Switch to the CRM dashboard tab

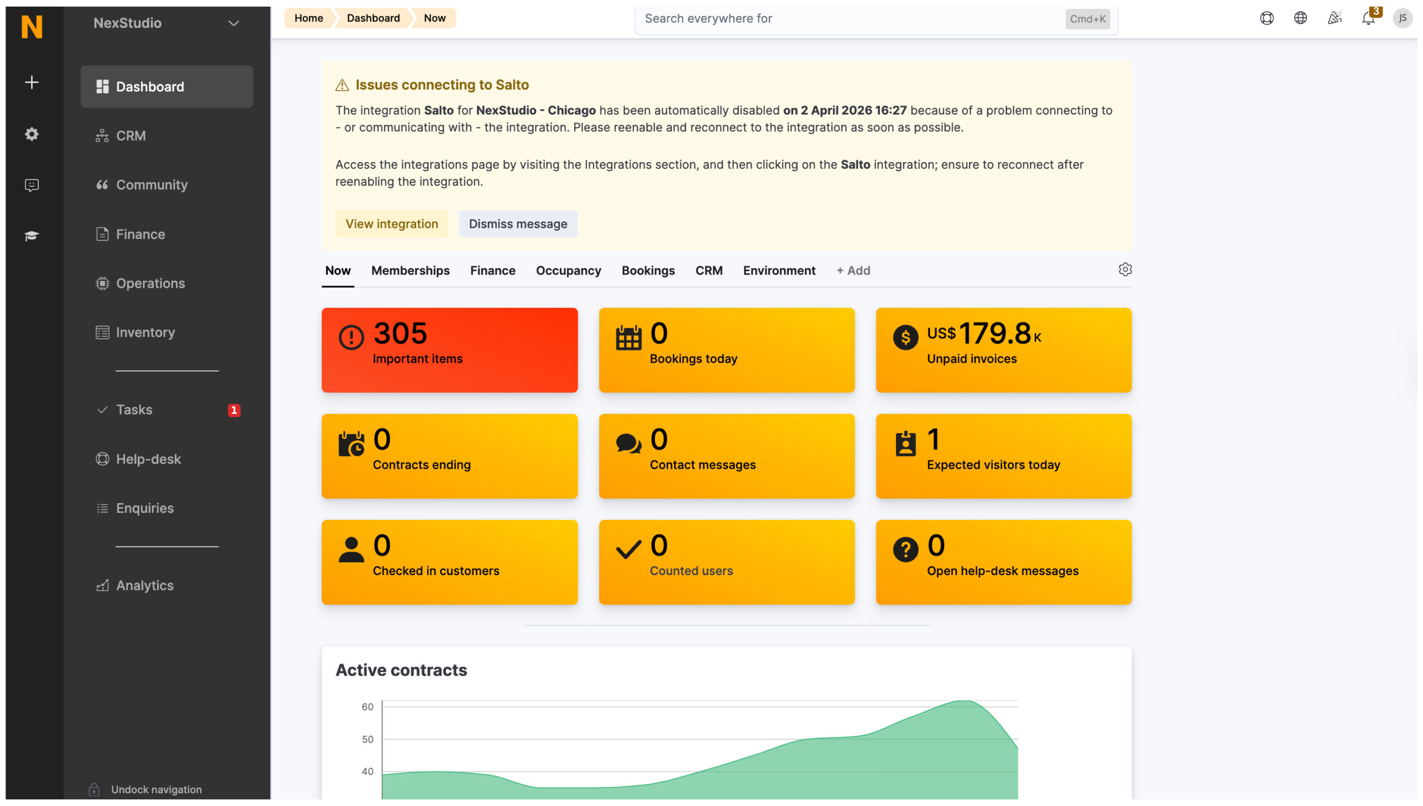pyautogui.click(x=709, y=271)
